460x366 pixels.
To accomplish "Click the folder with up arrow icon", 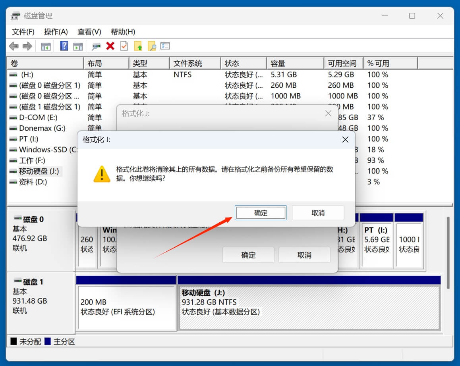I will [139, 46].
